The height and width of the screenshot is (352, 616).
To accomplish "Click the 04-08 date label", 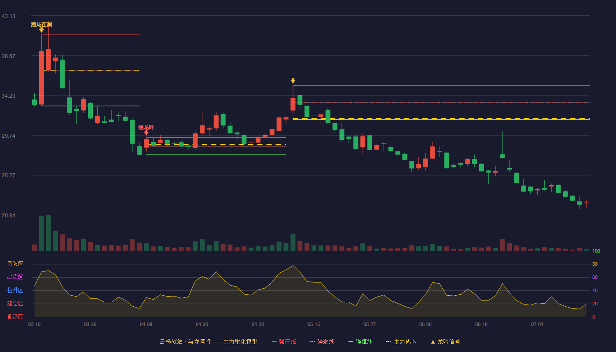I will [146, 324].
